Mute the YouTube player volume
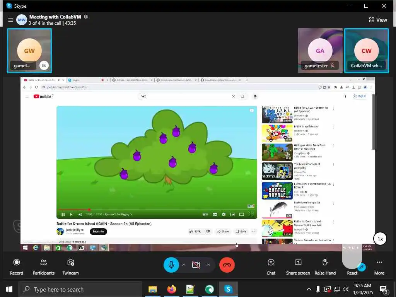 pos(80,214)
